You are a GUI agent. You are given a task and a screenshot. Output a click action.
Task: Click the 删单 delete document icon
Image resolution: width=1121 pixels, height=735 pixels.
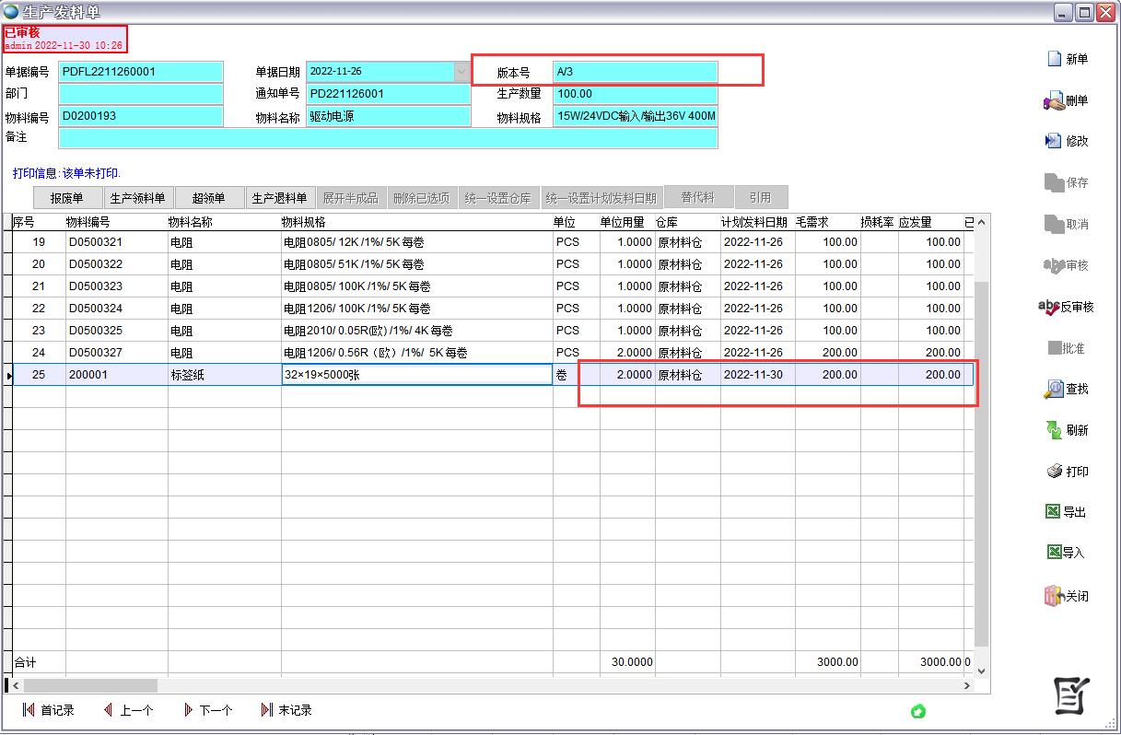[1054, 100]
